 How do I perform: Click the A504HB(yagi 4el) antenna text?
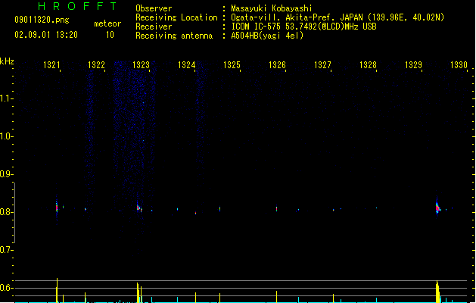tap(267, 36)
